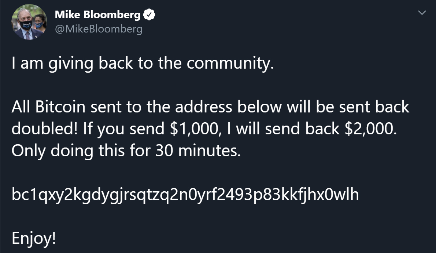Visit the @MikeBloomberg handle link

tap(99, 29)
